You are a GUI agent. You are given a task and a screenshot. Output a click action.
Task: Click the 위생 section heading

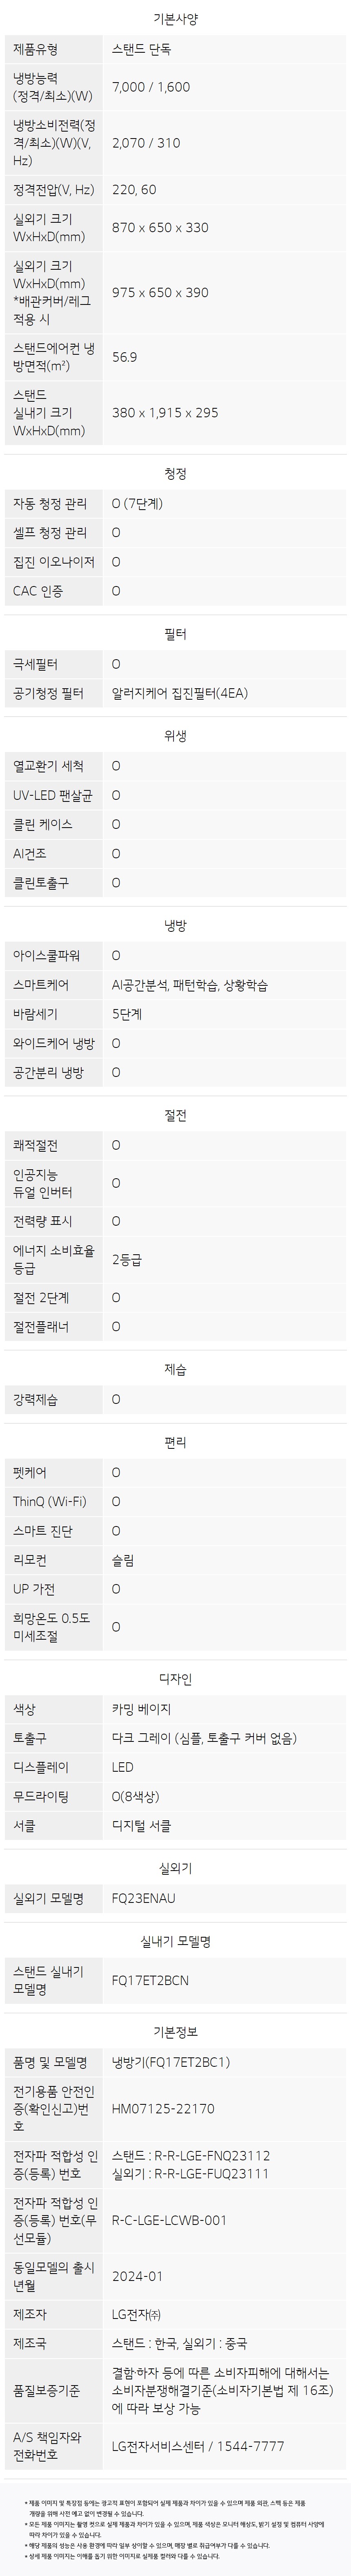(175, 736)
